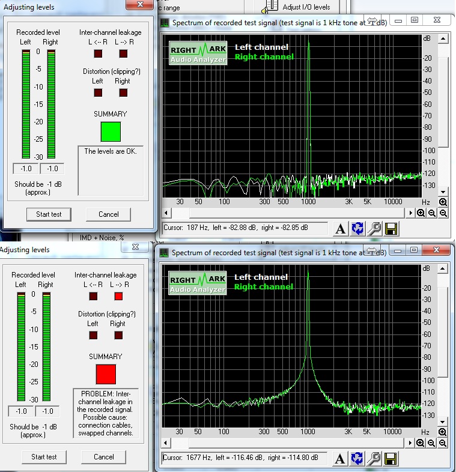Click the PROBLEM inter-channel leakage message text
This screenshot has height=472, width=456.
click(x=105, y=413)
